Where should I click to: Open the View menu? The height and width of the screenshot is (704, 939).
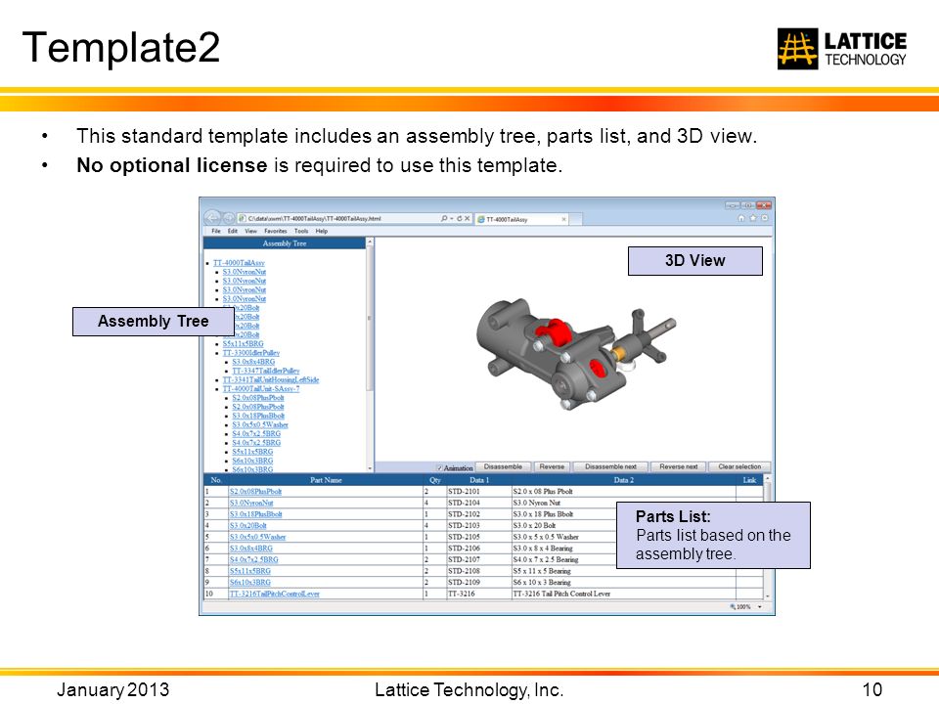[x=250, y=231]
